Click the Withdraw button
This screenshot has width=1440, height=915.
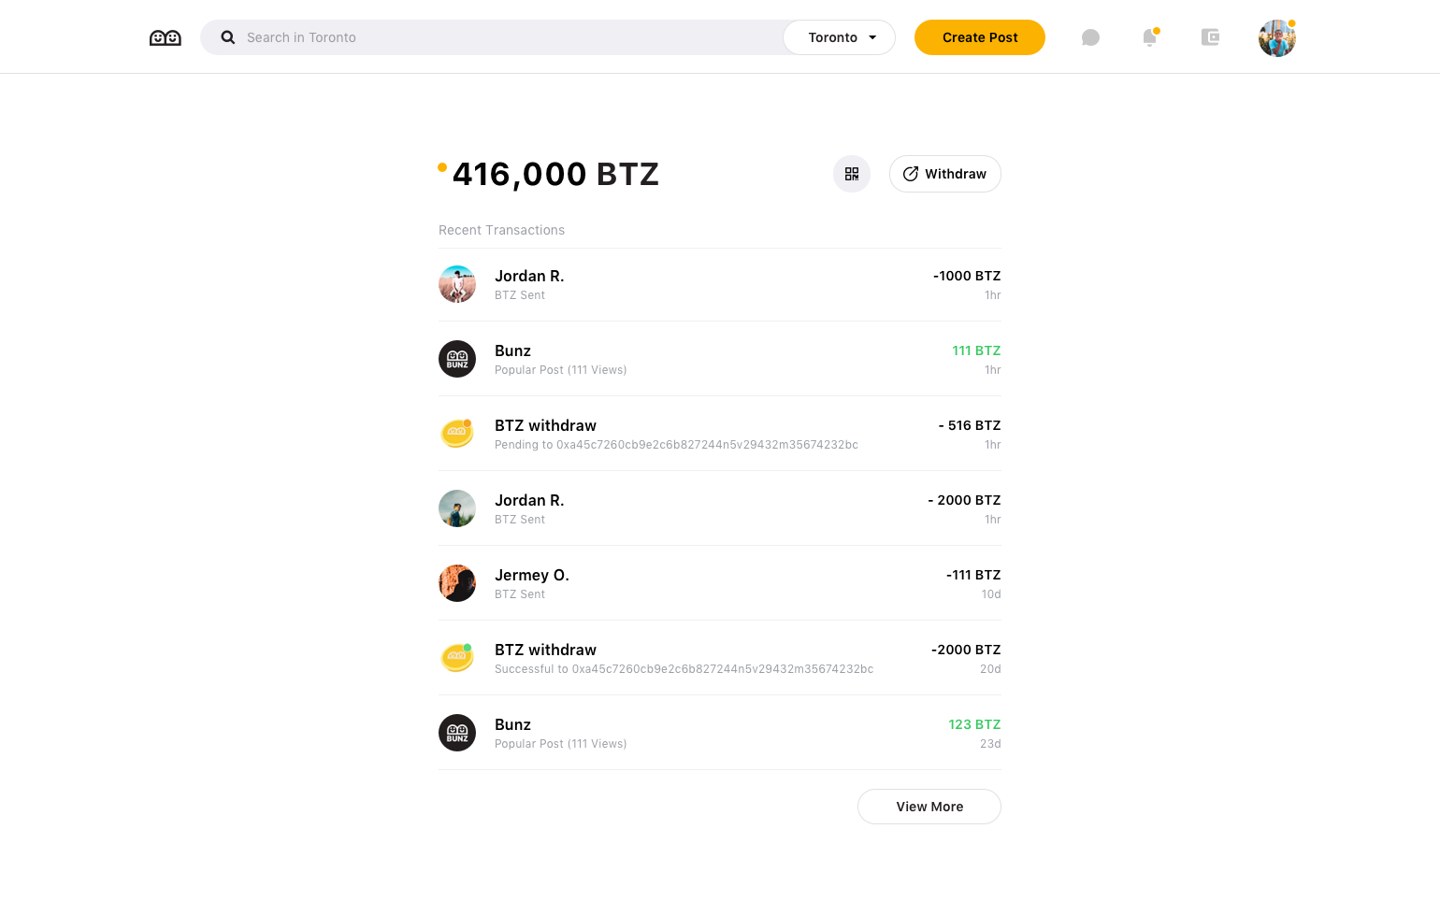pos(945,174)
